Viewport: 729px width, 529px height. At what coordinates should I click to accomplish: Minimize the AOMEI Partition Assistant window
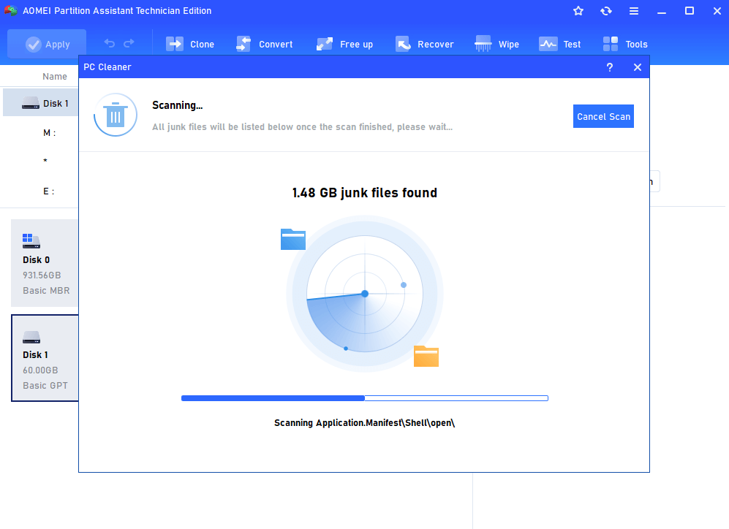pos(662,11)
